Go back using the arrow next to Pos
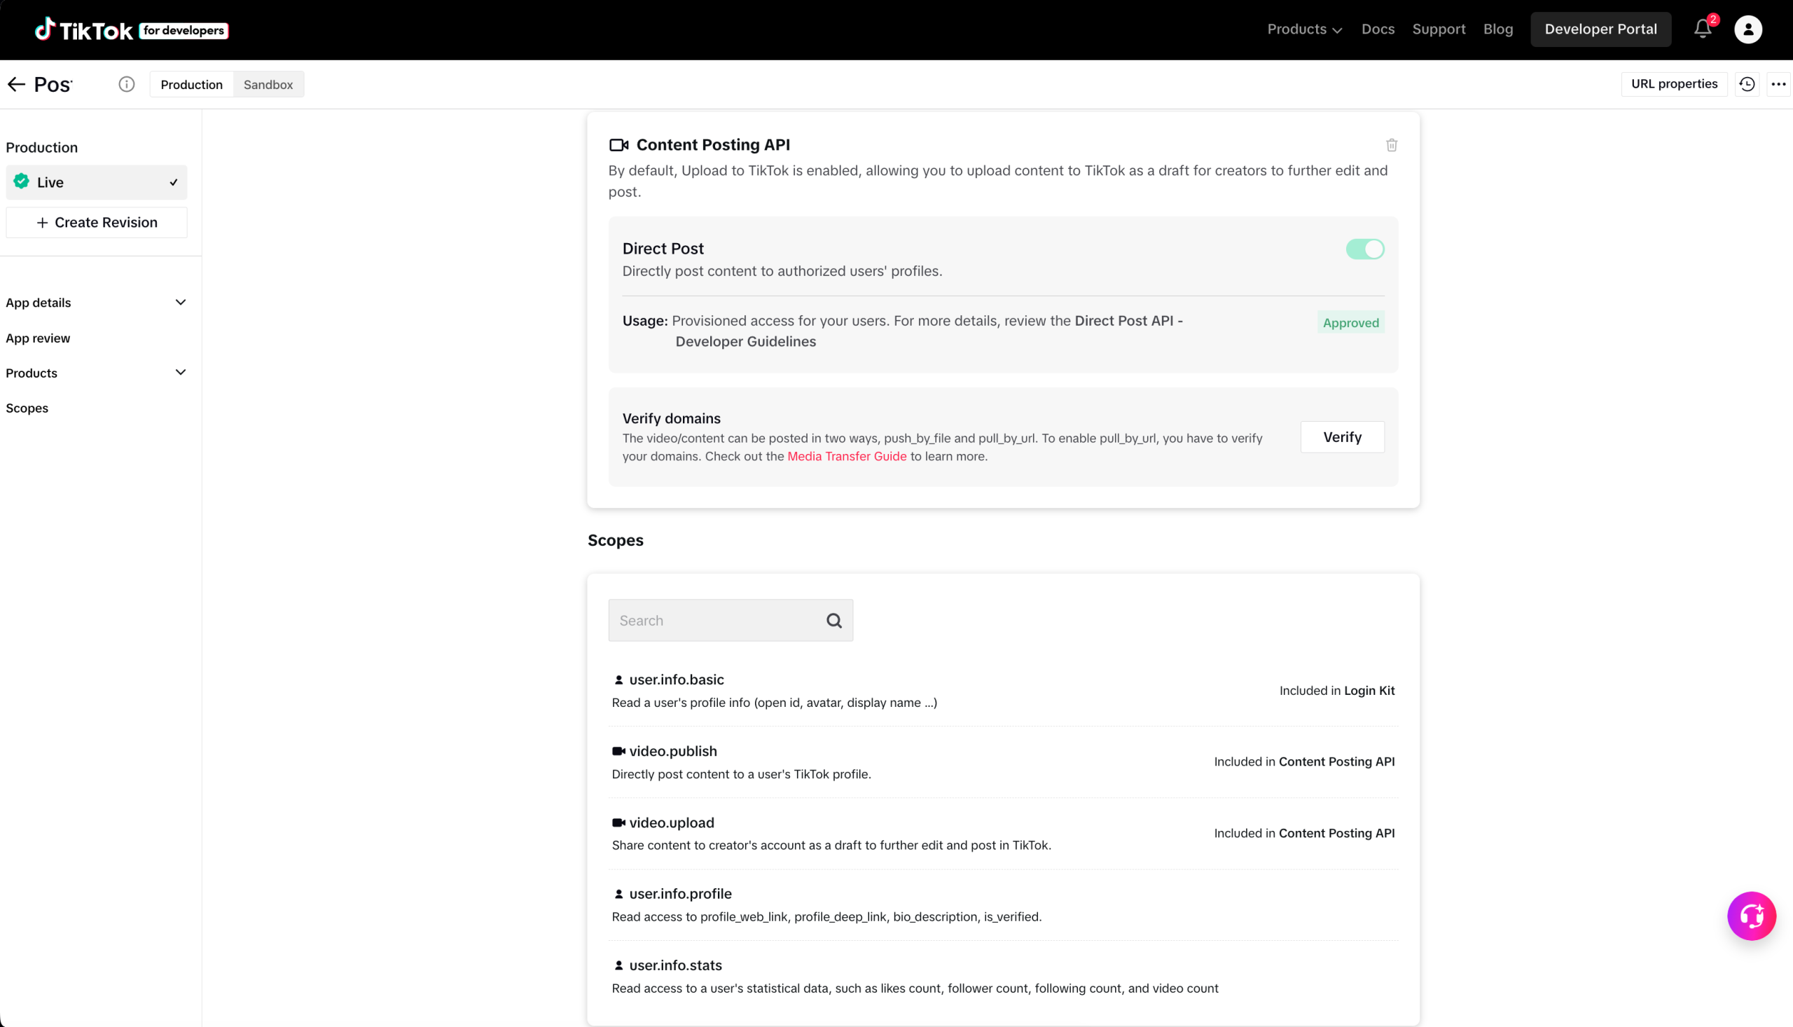1793x1027 pixels. pyautogui.click(x=16, y=85)
